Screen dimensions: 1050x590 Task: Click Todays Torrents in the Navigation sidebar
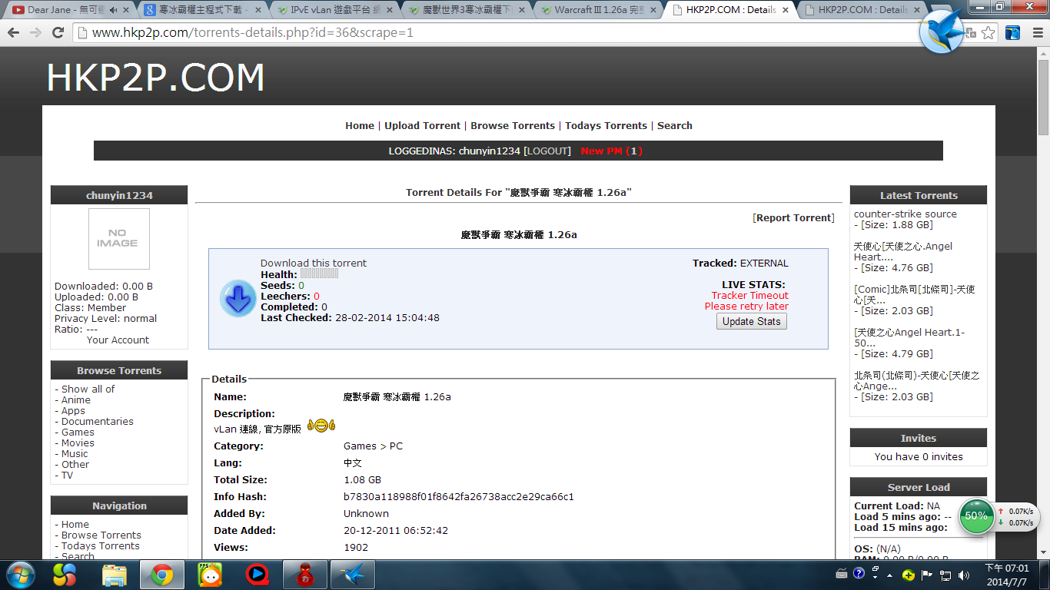point(101,545)
